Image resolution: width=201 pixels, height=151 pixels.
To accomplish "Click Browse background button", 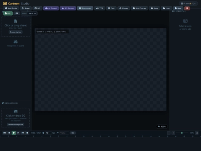I will point(16,125).
